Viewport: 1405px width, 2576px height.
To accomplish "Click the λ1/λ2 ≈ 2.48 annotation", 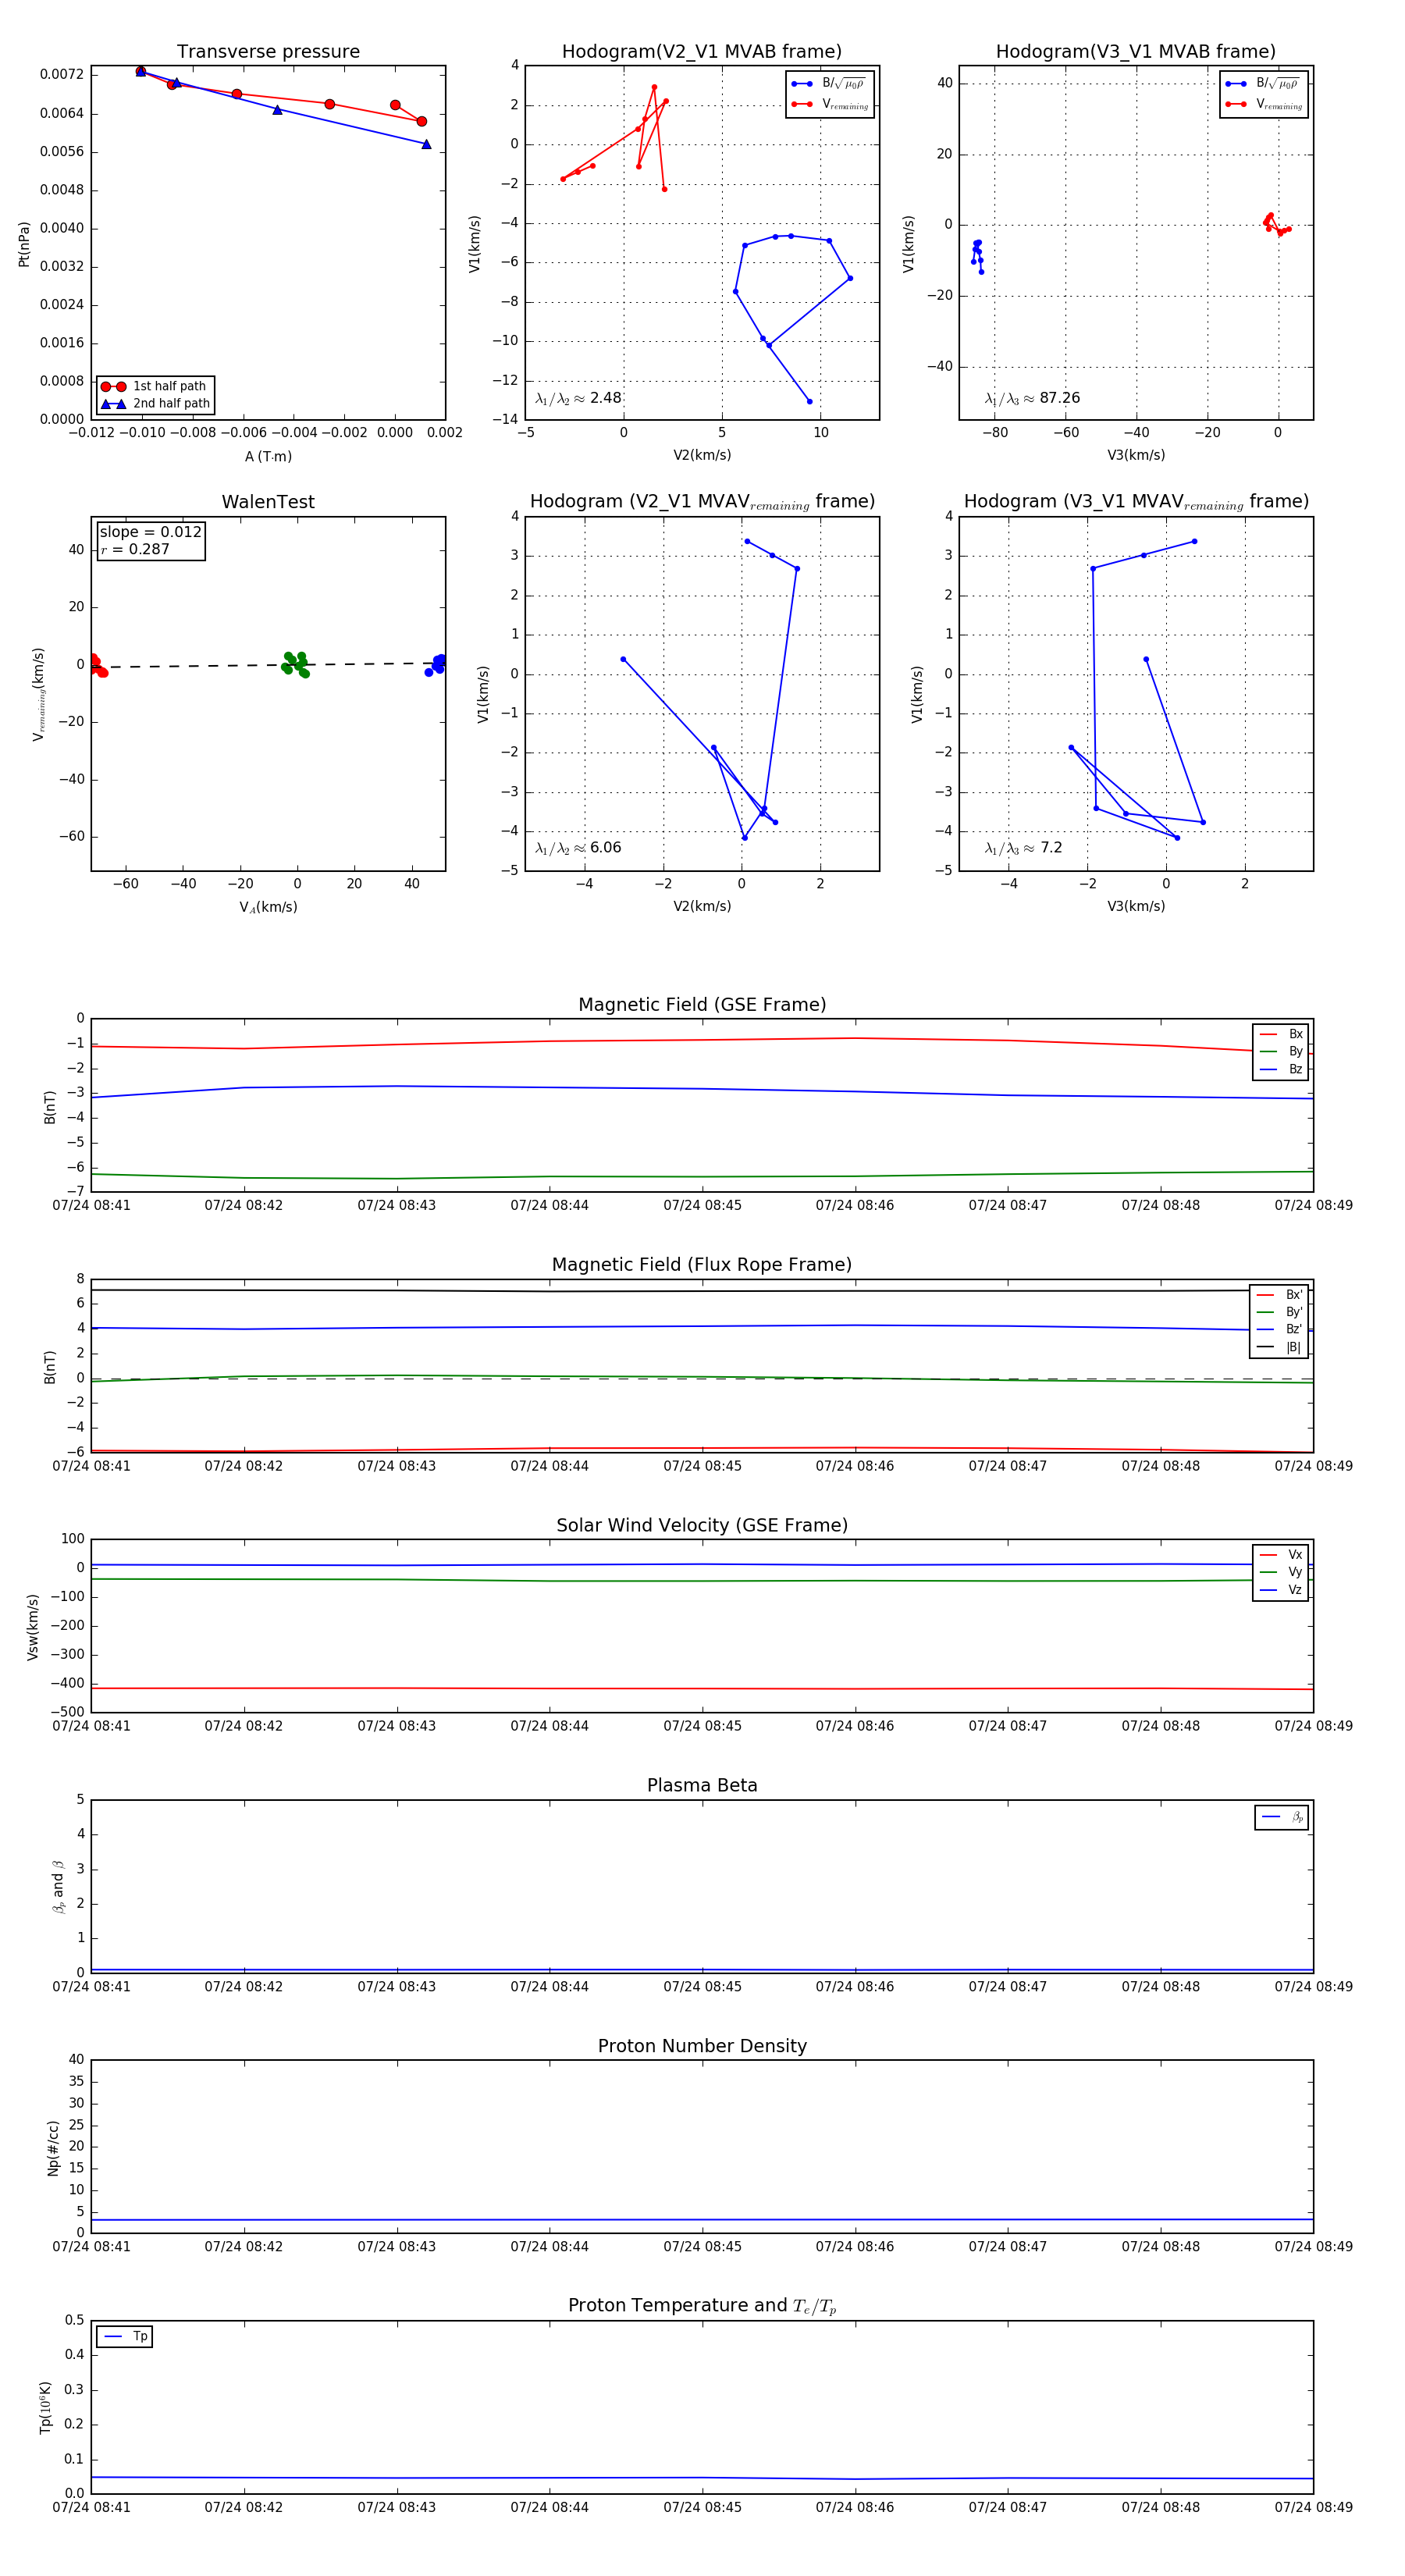I will click(579, 398).
